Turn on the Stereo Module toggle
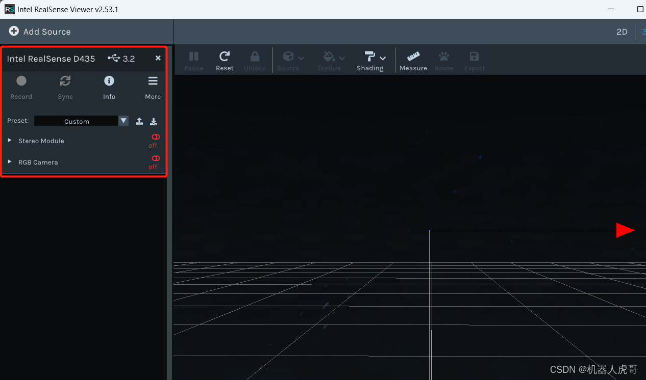646x380 pixels. 156,137
